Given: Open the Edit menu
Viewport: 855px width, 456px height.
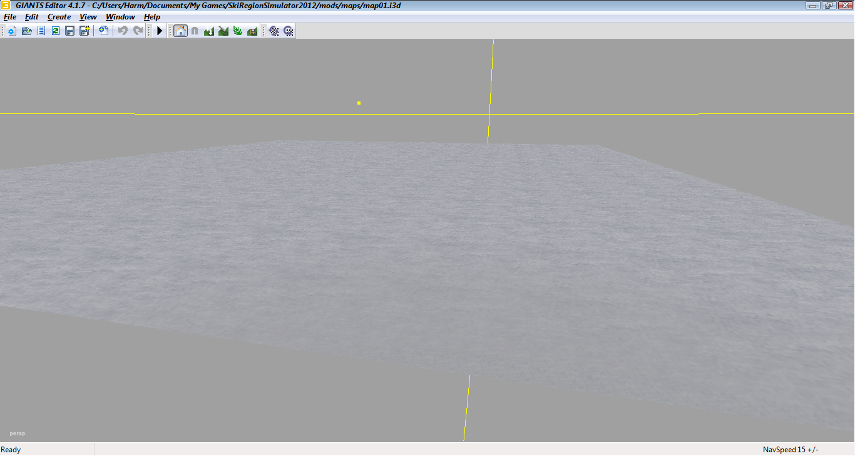Looking at the screenshot, I should pos(32,17).
